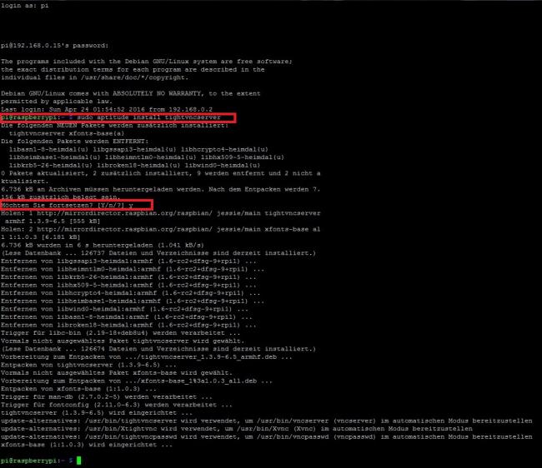This screenshot has width=542, height=468.
Task: Click the 'Last login: Sun Apr 24' line
Action: [107, 109]
